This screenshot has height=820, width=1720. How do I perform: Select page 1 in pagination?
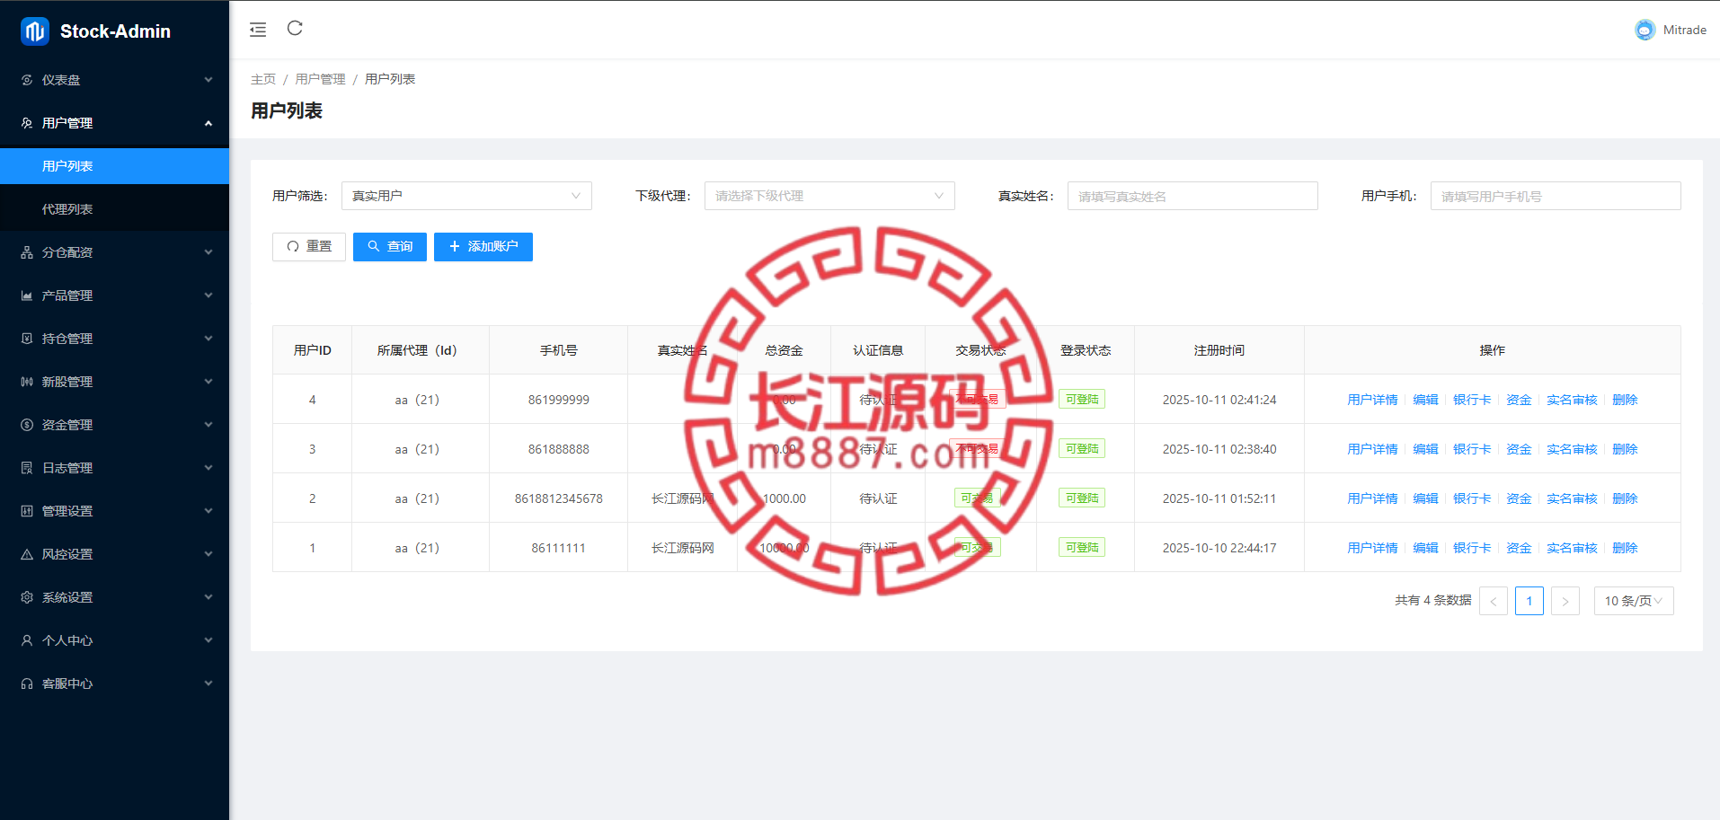pos(1529,601)
